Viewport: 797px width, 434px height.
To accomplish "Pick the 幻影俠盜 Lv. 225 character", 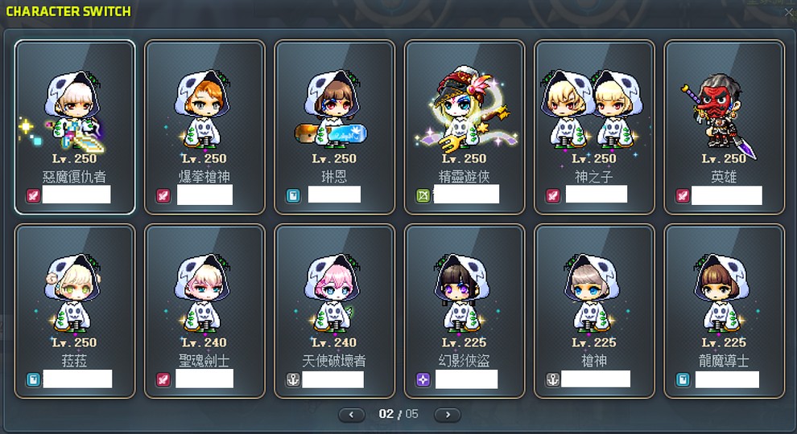I will click(x=464, y=311).
